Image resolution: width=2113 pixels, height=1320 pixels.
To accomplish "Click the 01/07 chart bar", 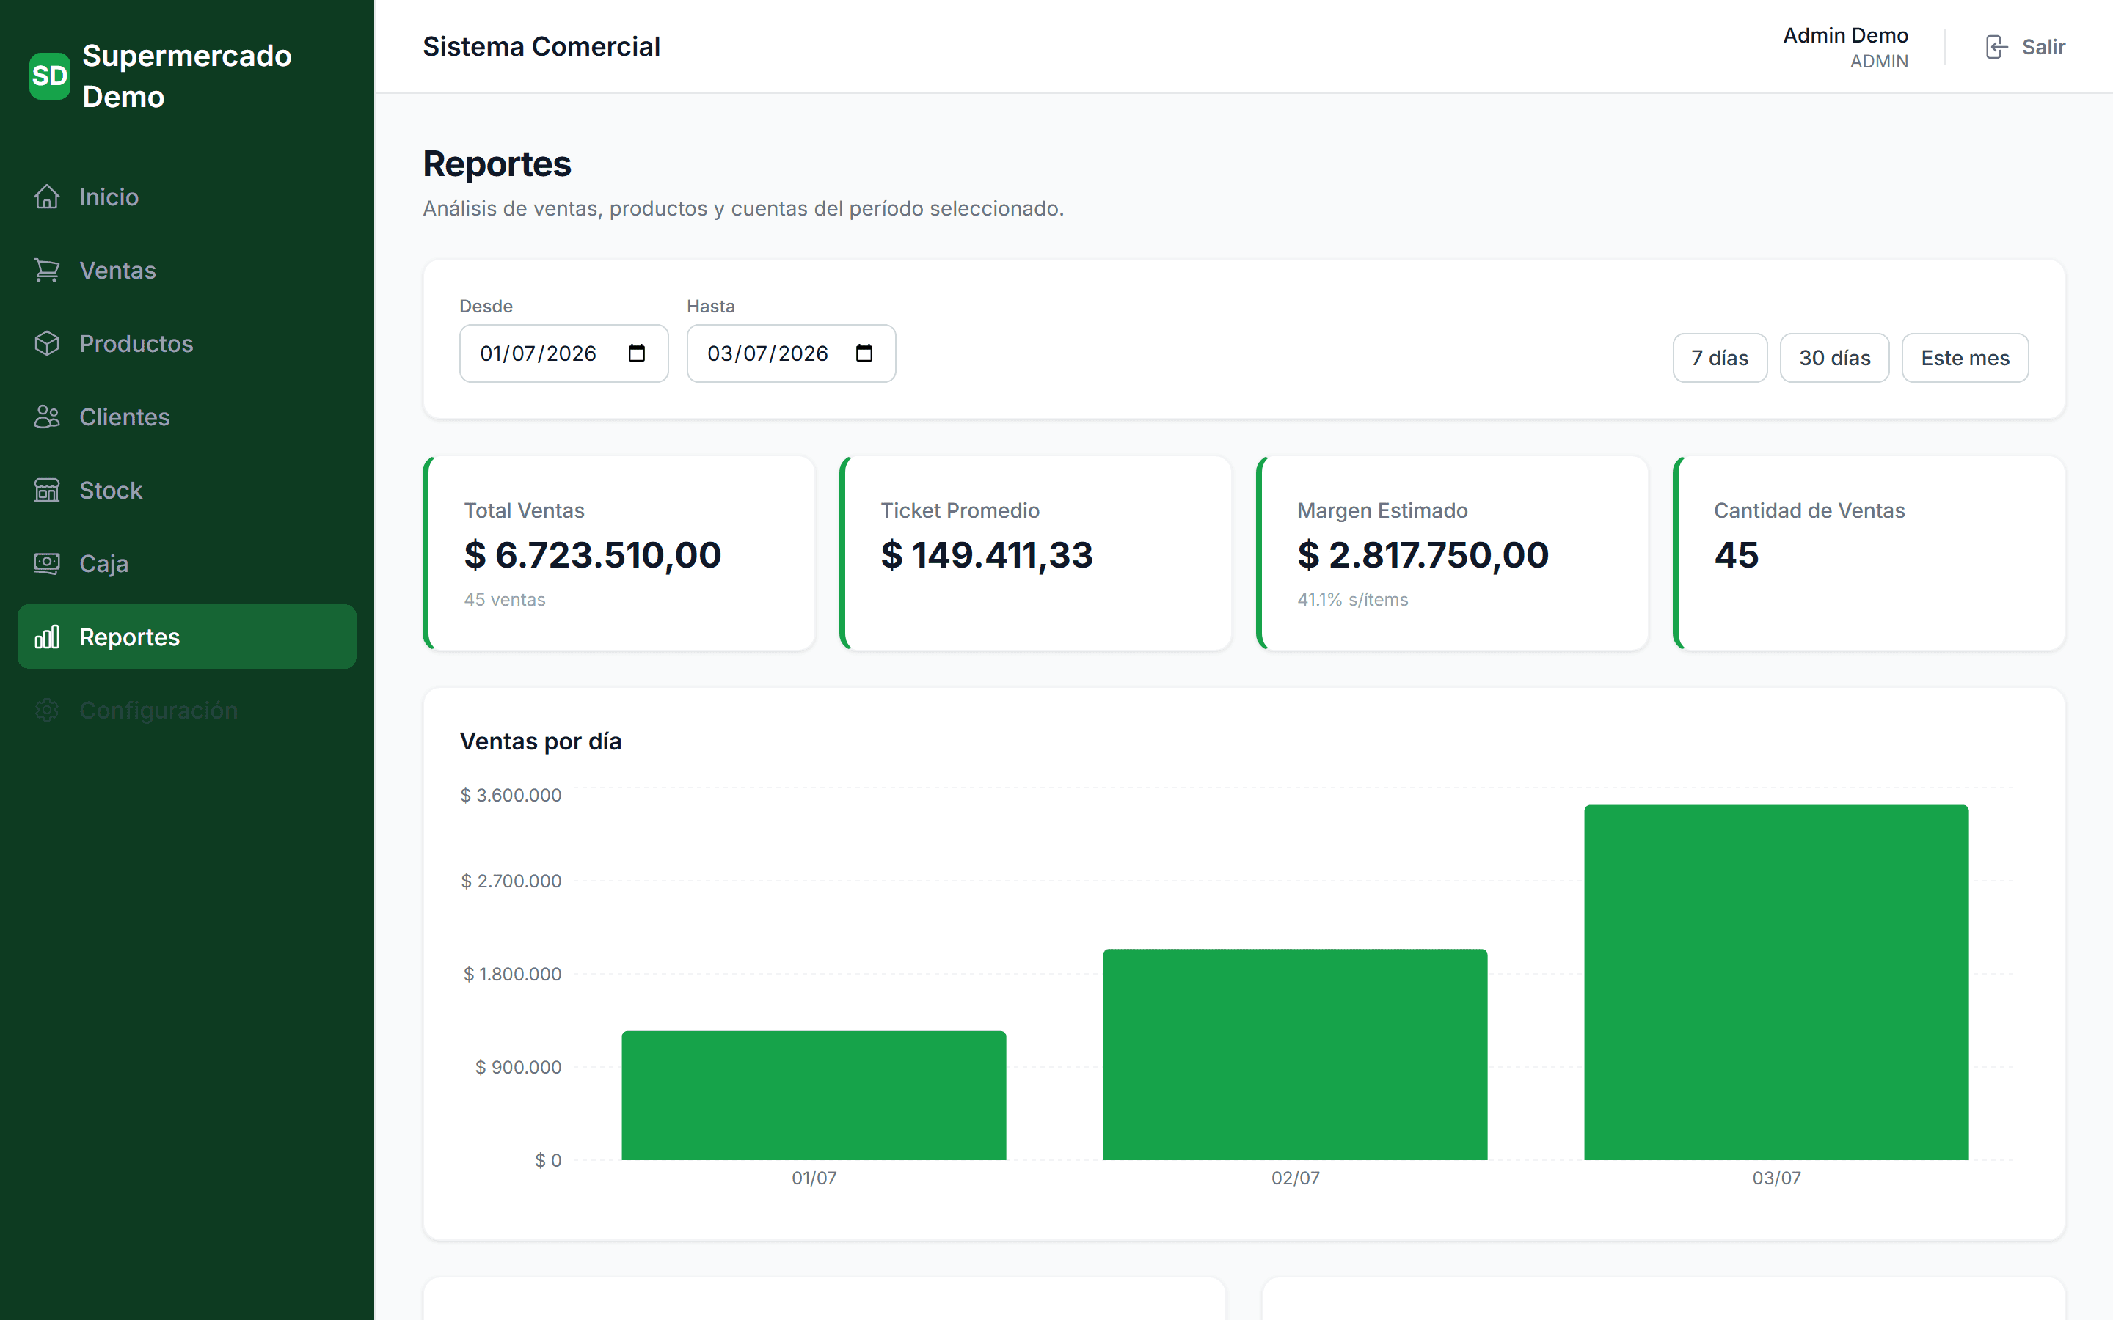I will tap(814, 1095).
